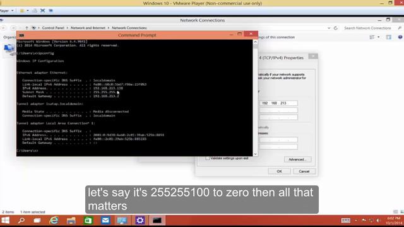The width and height of the screenshot is (404, 227).
Task: Open the Mail app in the taskbar
Action: coord(105,220)
